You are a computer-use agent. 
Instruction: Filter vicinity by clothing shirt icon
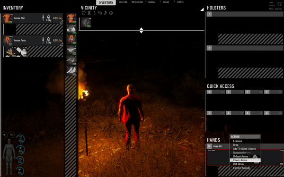coord(83,13)
